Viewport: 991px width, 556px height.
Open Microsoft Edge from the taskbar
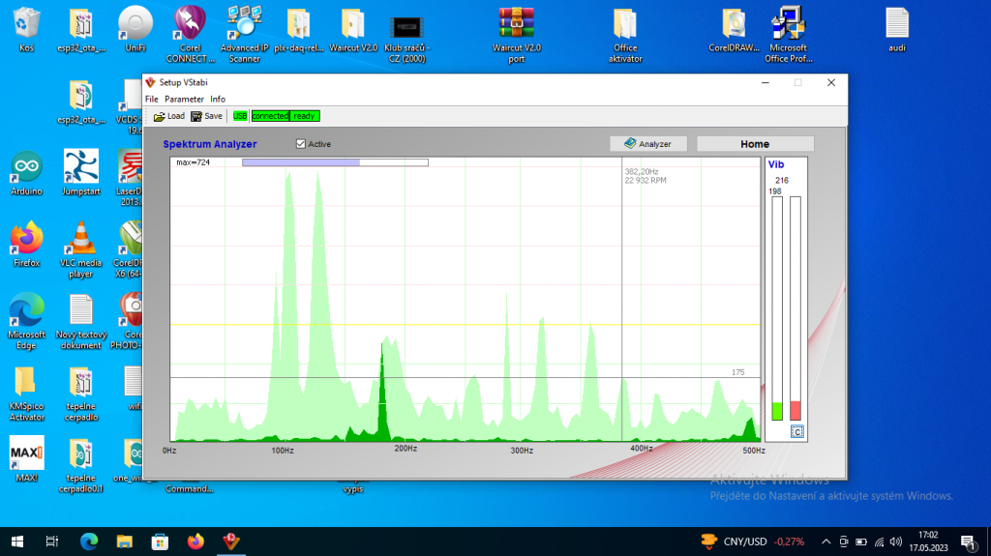(x=89, y=541)
